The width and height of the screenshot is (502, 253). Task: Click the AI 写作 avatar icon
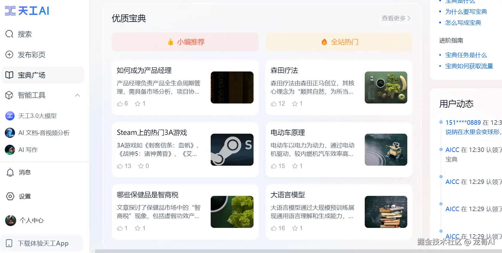click(x=10, y=150)
